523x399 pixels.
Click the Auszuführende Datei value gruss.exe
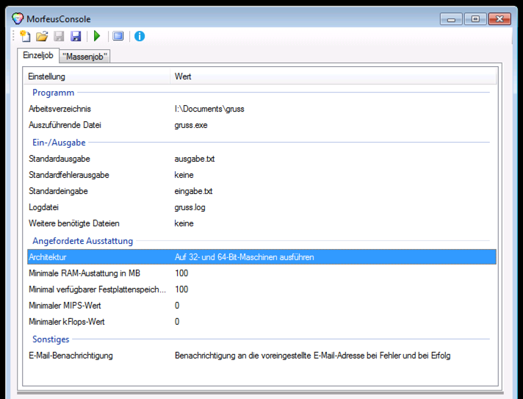pyautogui.click(x=191, y=125)
